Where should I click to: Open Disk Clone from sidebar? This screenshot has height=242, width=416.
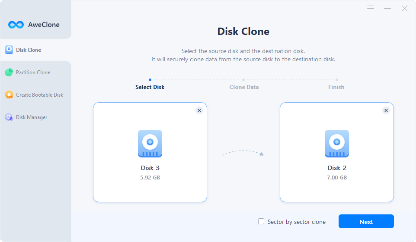point(36,50)
